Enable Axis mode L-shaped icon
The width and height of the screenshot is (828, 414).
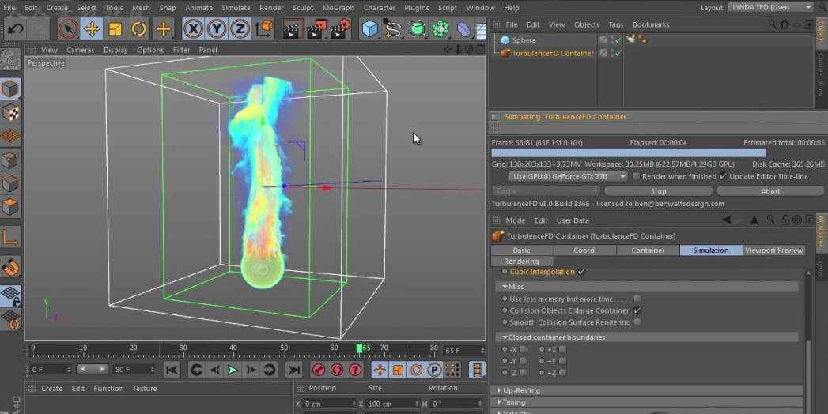(10, 237)
